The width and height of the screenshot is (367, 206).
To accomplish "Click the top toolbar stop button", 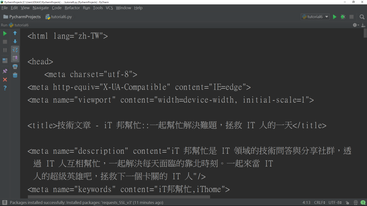I will [351, 17].
